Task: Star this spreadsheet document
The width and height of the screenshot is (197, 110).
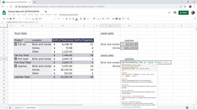Action: (42, 12)
